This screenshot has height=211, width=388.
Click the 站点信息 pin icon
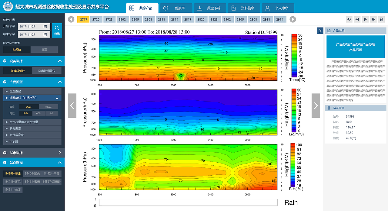[x=329, y=108]
